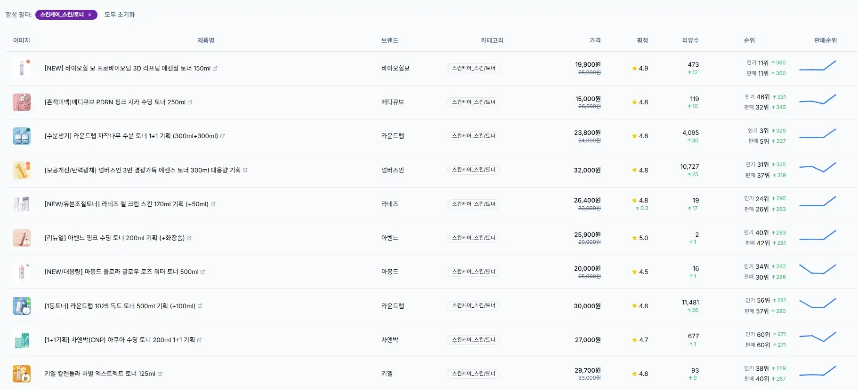Sort by the 순위 column header

click(749, 40)
